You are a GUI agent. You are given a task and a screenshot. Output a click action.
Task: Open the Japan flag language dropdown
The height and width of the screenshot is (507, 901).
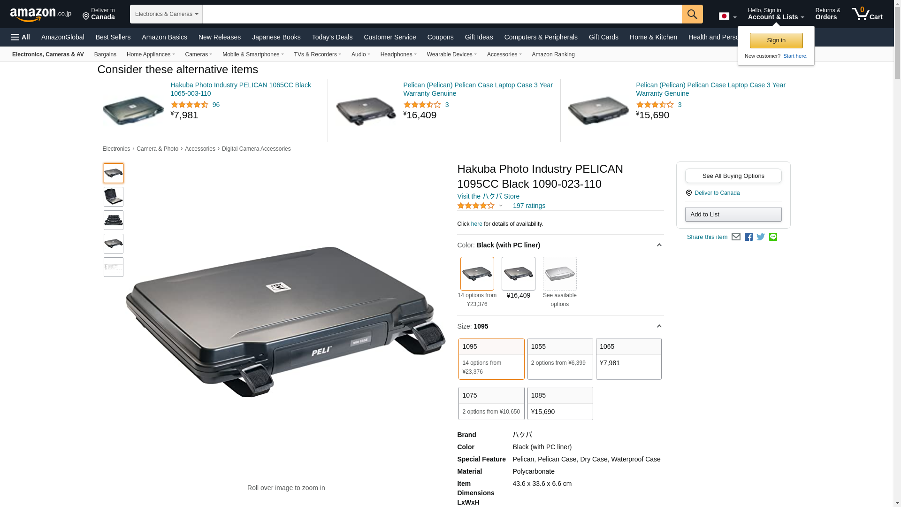click(x=727, y=16)
